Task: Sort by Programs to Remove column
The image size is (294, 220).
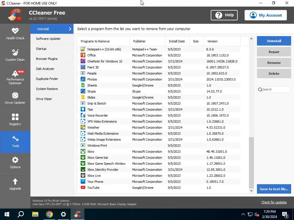Action: (103, 41)
